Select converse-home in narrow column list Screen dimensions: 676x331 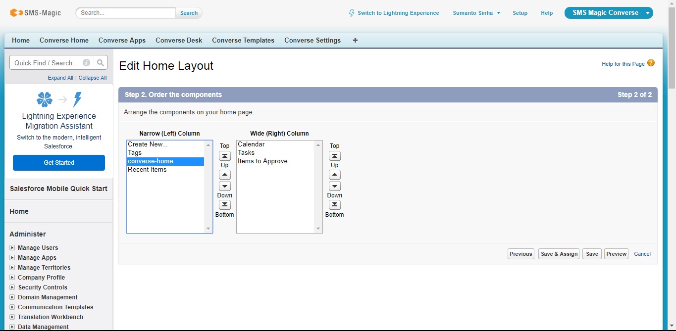point(165,161)
